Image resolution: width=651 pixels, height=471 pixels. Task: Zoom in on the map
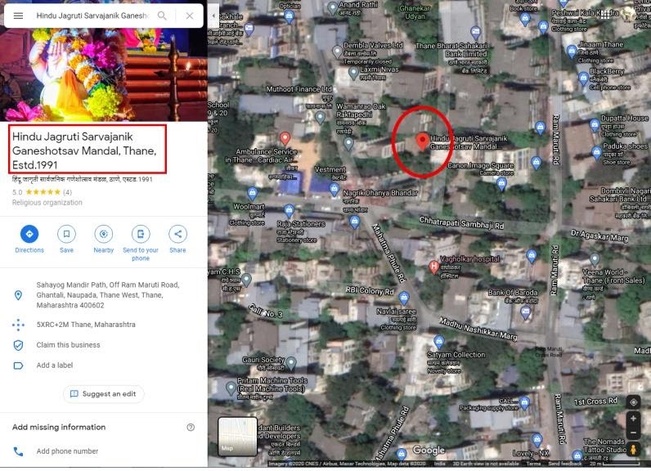pos(633,419)
